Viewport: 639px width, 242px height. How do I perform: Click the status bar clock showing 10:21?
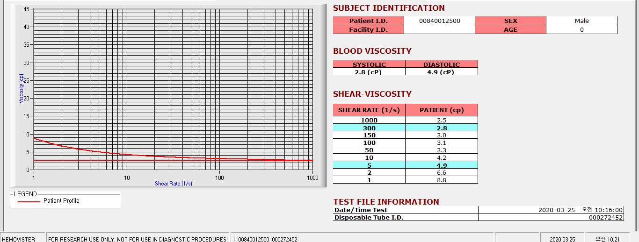(608, 238)
